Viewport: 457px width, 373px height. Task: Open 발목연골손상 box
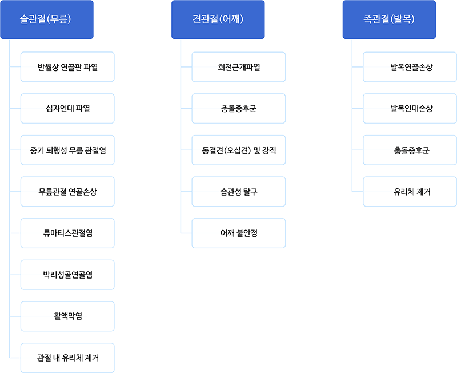point(410,67)
